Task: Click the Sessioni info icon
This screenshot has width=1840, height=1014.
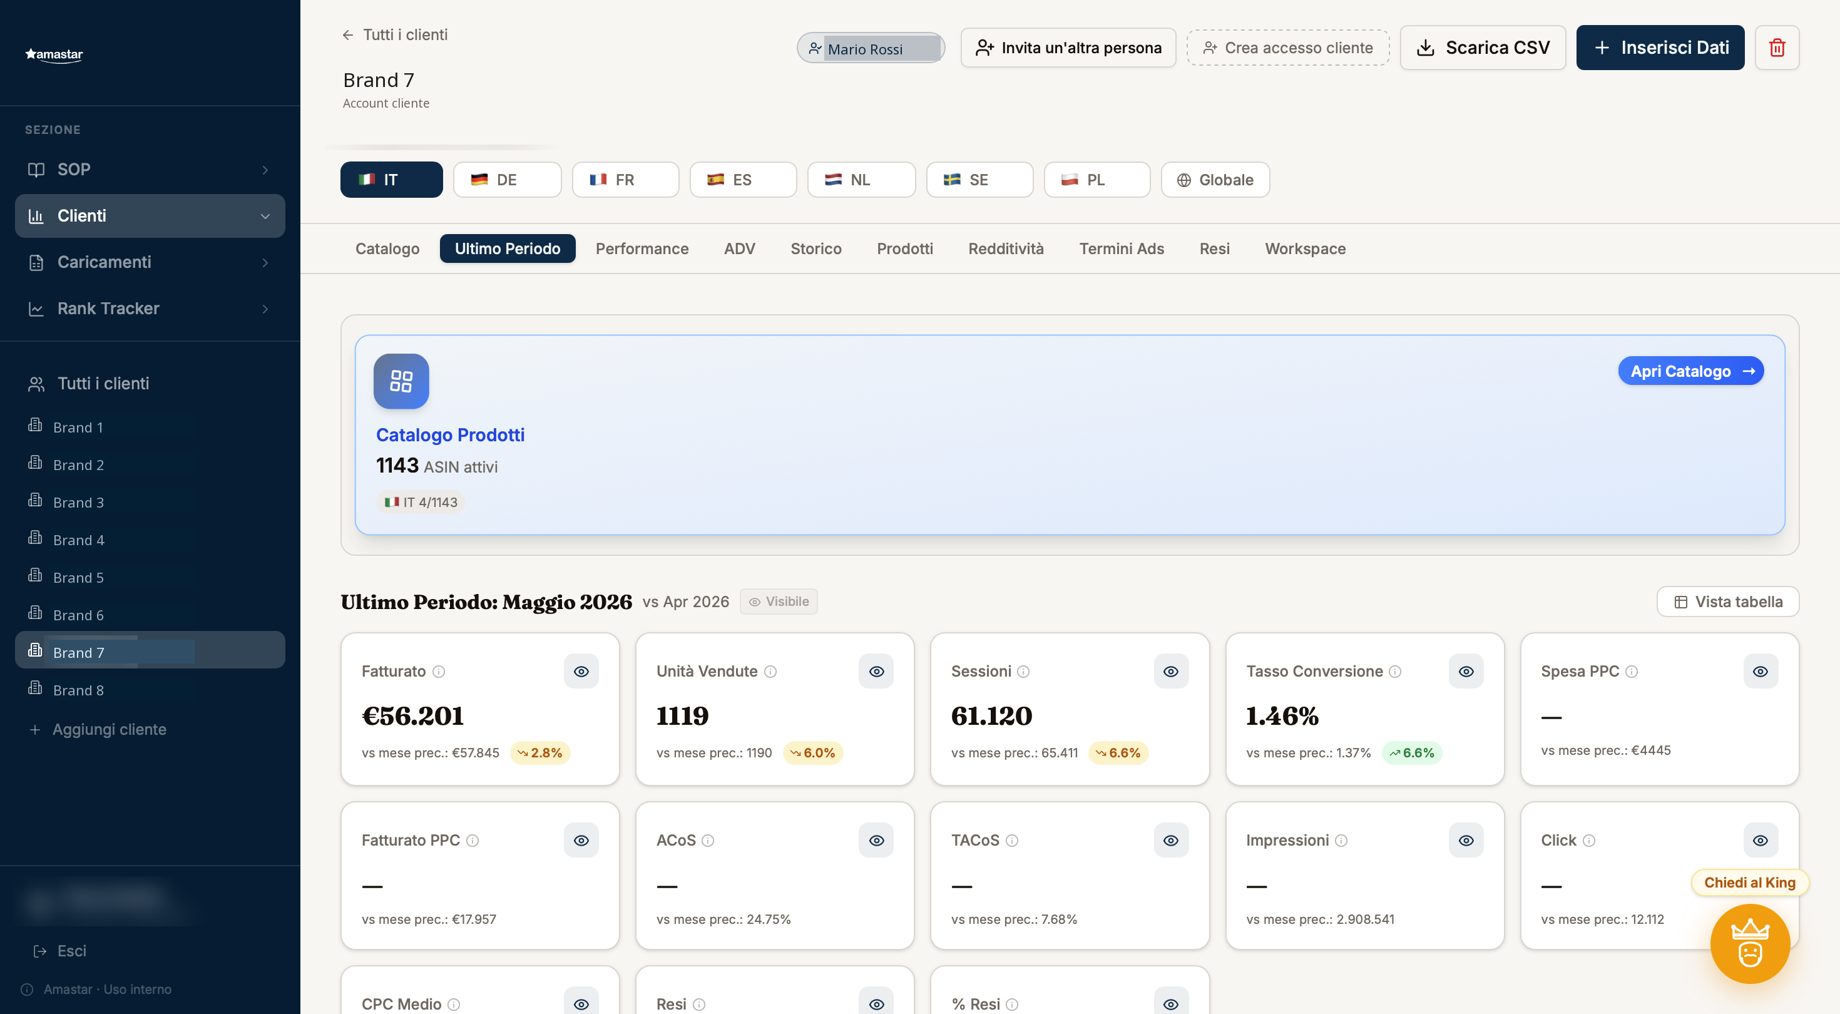Action: point(1023,672)
